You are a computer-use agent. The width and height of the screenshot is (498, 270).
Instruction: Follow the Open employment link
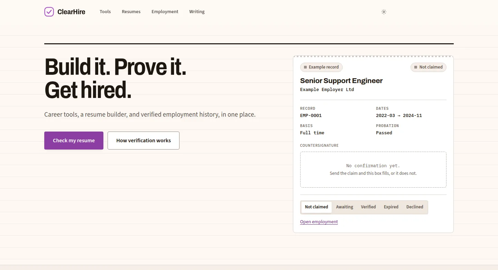[x=319, y=222]
